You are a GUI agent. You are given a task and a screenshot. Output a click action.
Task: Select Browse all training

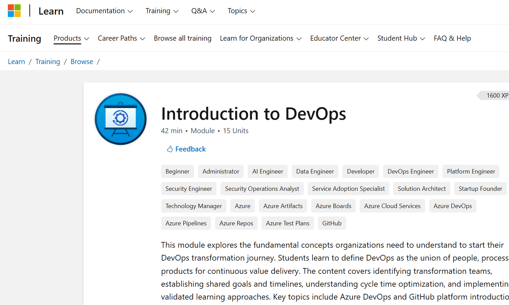[183, 38]
